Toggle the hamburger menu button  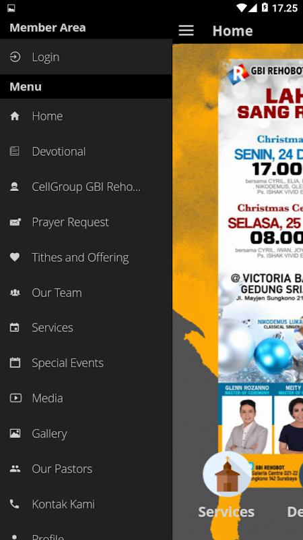[x=187, y=30]
